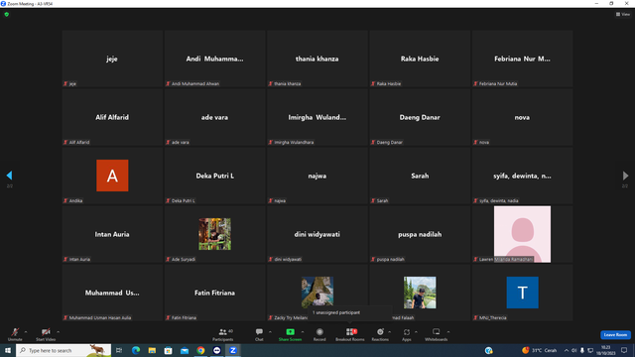Image resolution: width=635 pixels, height=357 pixels.
Task: Click syifa, dewinta, n... participant tile
Action: tap(522, 176)
